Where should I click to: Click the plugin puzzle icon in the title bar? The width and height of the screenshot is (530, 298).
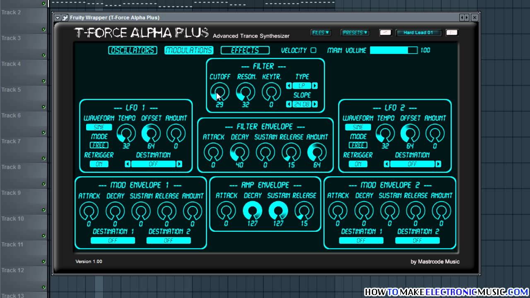65,17
